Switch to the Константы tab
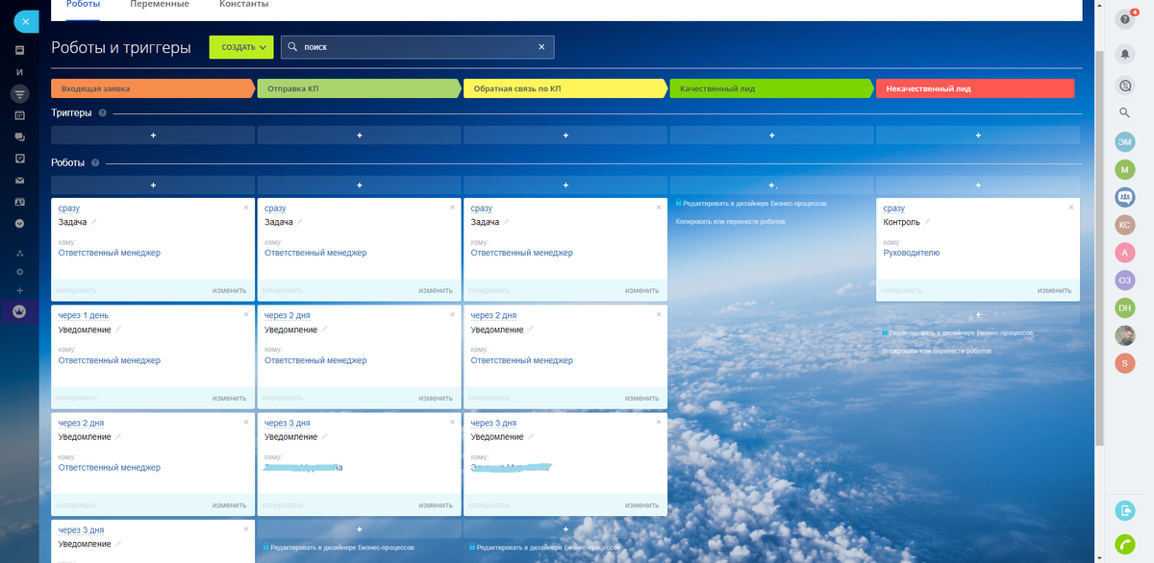The image size is (1154, 563). tap(244, 5)
